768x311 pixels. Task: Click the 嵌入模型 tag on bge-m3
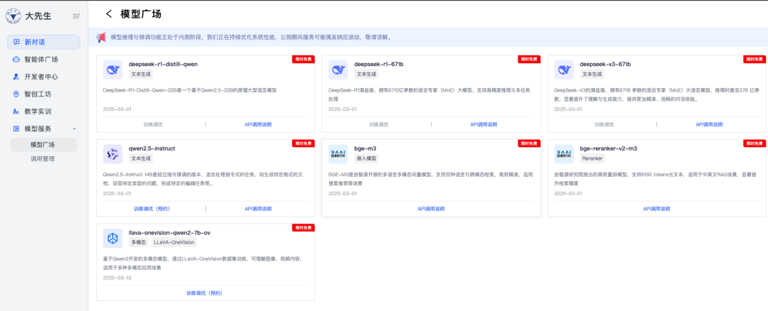366,158
